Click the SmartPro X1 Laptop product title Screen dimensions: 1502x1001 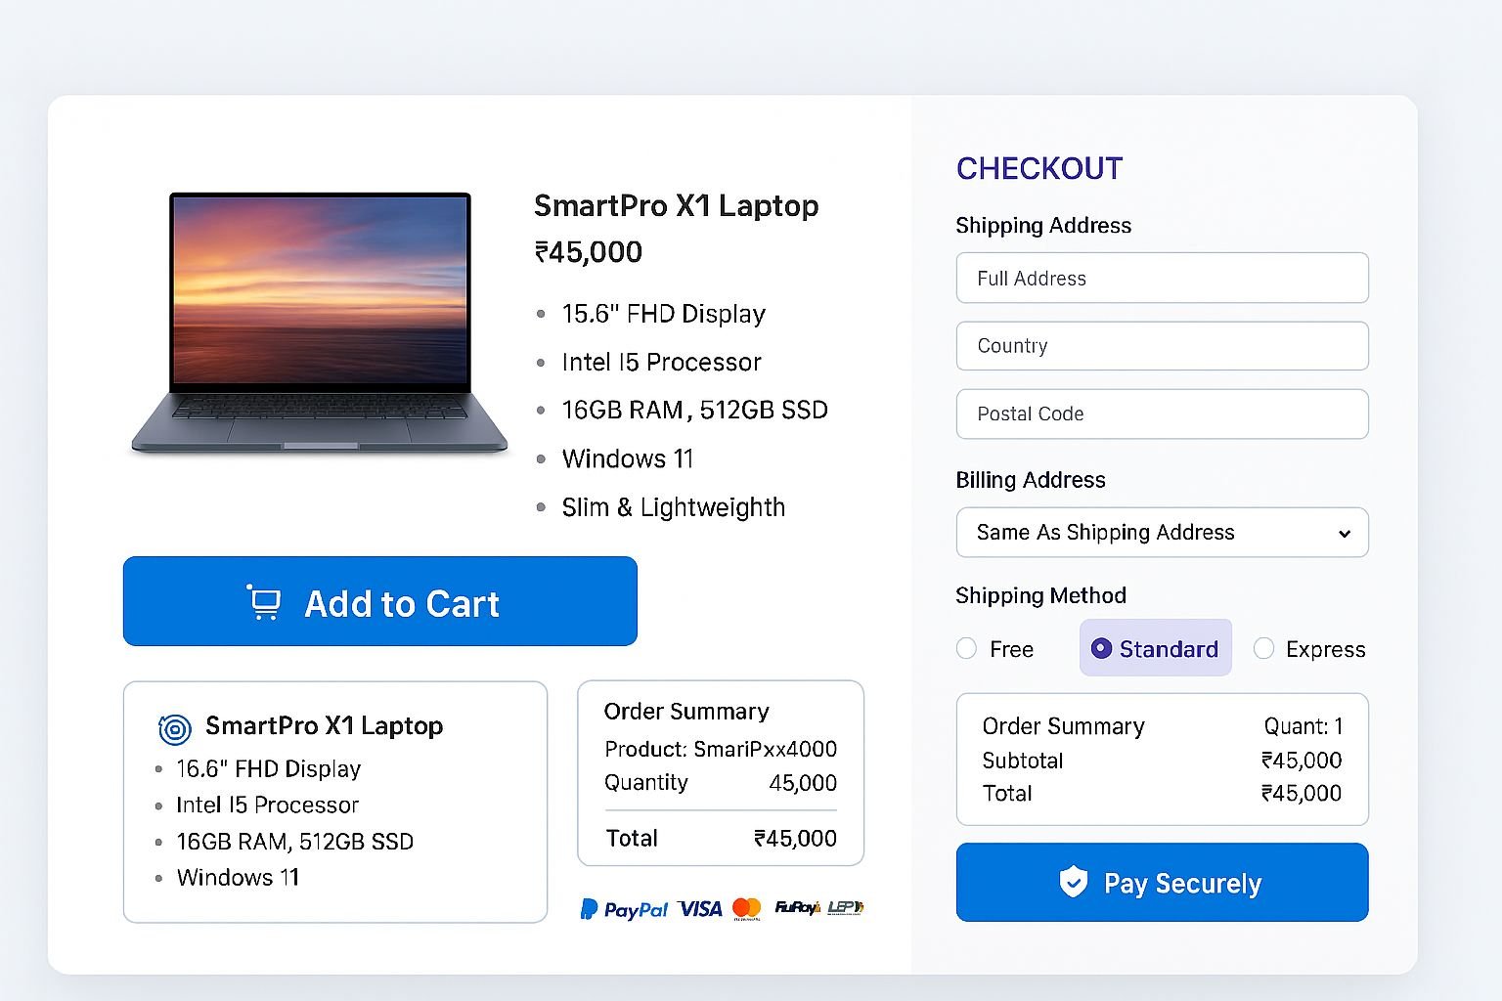pos(676,206)
